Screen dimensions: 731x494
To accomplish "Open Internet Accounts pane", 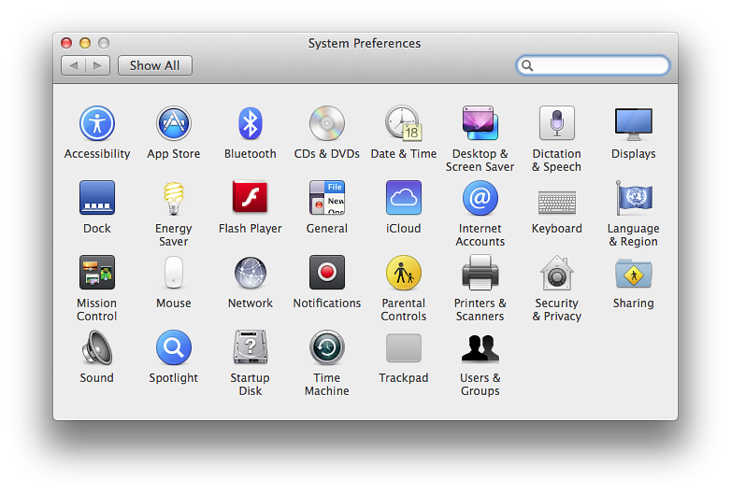I will point(480,198).
